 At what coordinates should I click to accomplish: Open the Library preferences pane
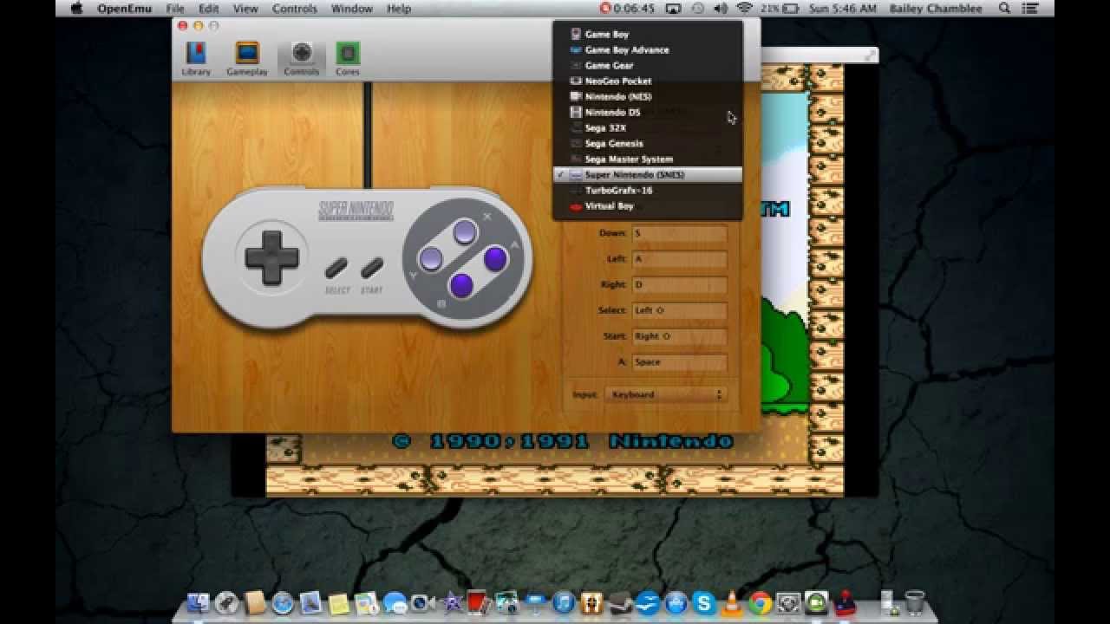[x=196, y=59]
